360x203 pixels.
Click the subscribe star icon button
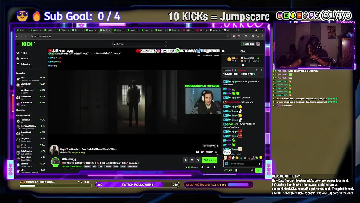point(198,160)
